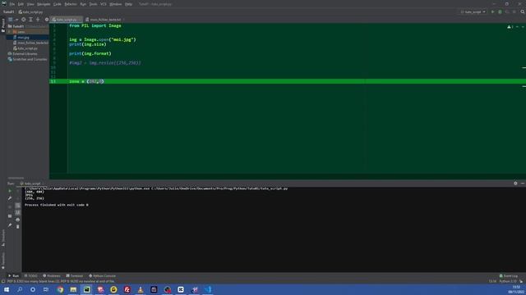Select tuto_script.py editor tab
This screenshot has width=526, height=295.
(x=66, y=20)
